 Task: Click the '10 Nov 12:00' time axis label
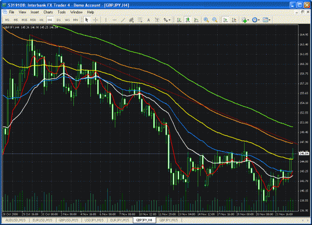click(x=148, y=214)
